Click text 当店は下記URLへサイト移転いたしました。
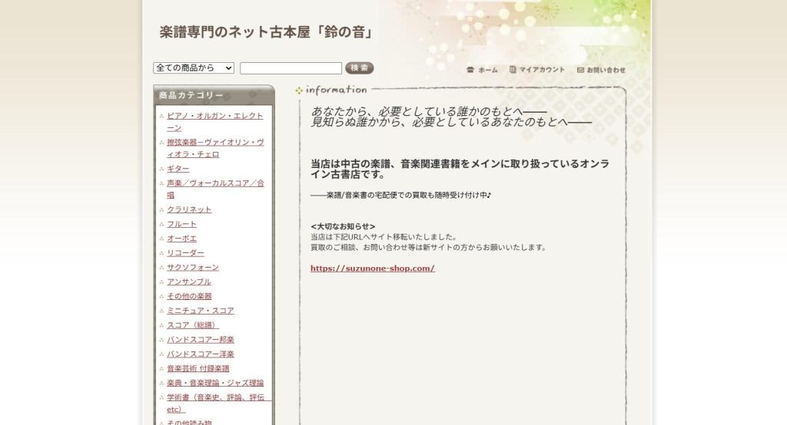 pyautogui.click(x=384, y=237)
